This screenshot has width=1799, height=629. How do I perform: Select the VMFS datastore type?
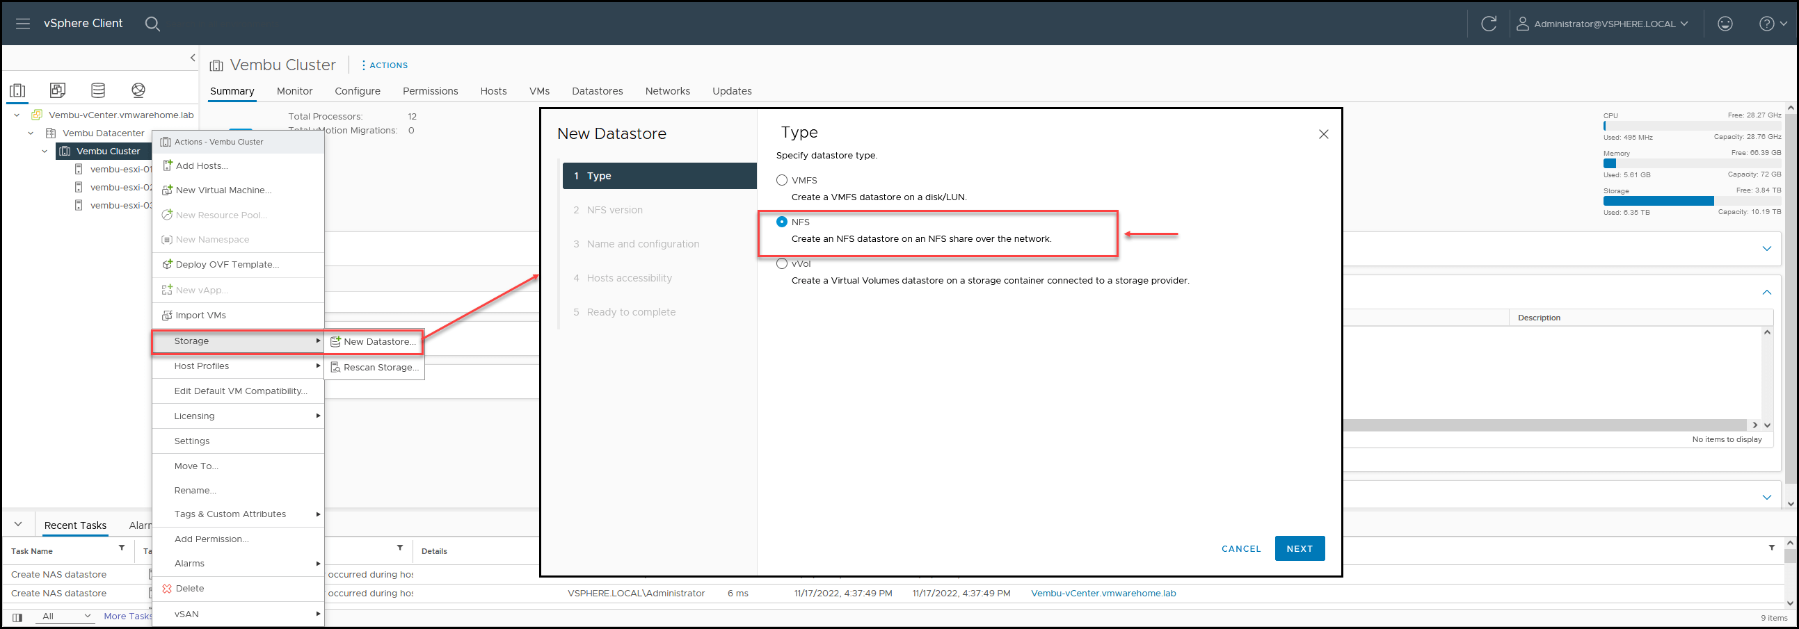click(781, 180)
